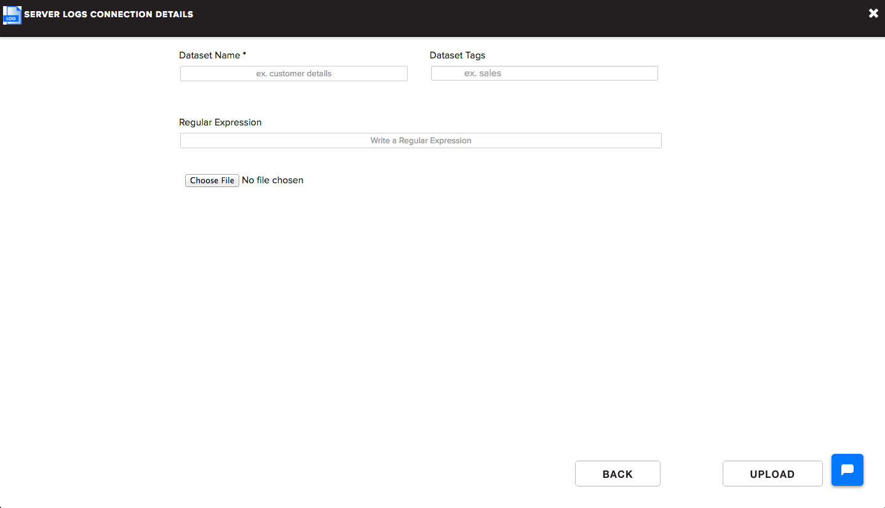This screenshot has width=885, height=508.
Task: Click the Regular Expression text field
Action: 421,140
